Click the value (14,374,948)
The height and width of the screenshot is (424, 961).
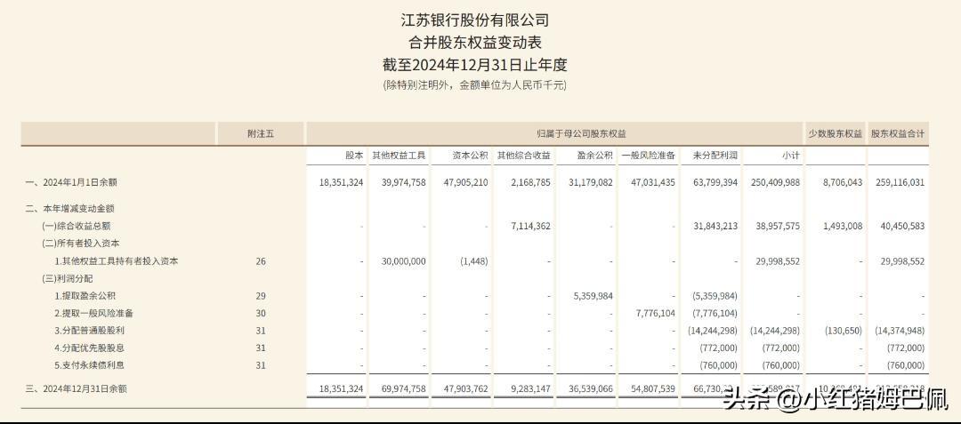coord(899,331)
